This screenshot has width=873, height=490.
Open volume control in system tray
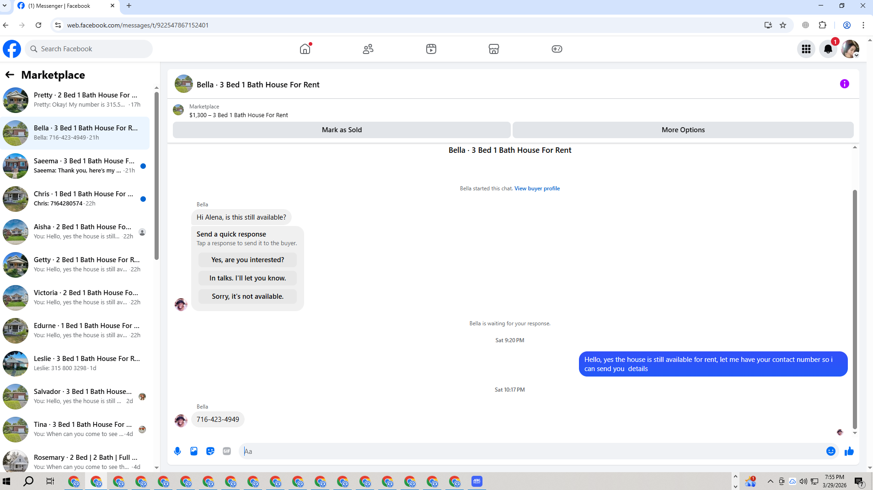[x=803, y=481]
